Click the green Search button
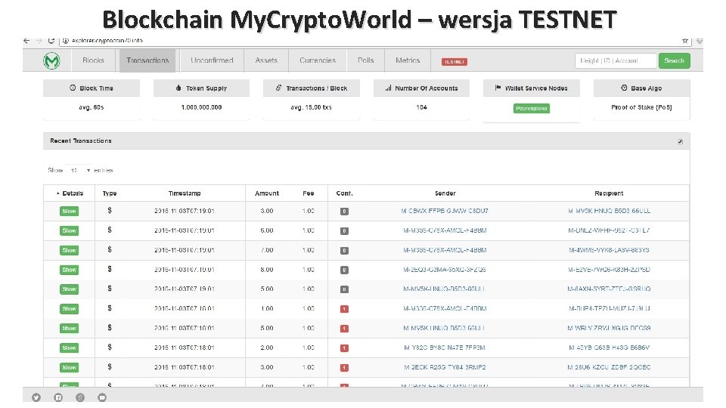Screen dimensions: 726x408 674,60
